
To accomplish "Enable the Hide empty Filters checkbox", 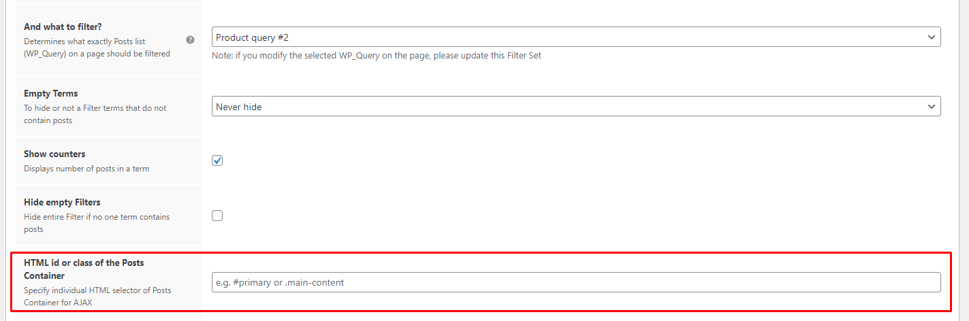I will [217, 216].
